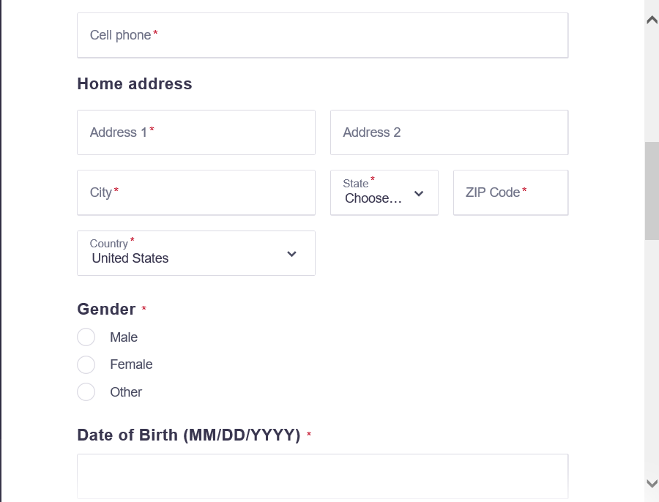Click the City input field
659x502 pixels.
(196, 192)
